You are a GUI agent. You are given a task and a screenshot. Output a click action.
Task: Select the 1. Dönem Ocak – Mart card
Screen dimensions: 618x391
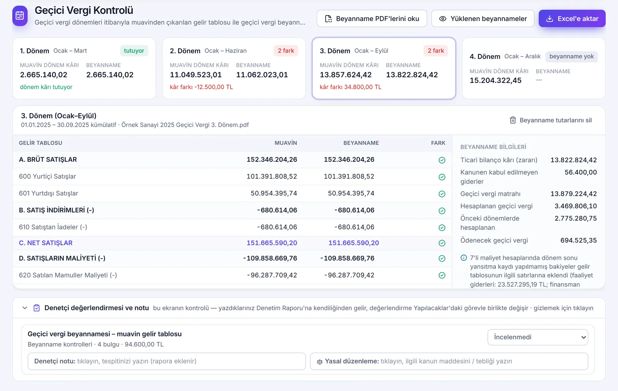(84, 68)
